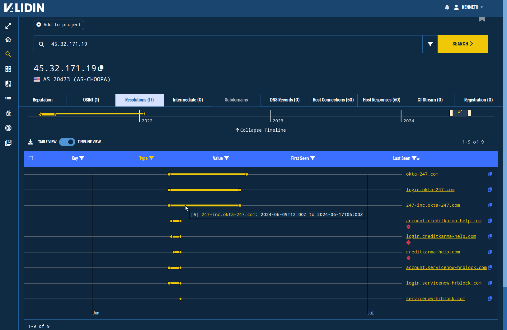This screenshot has height=330, width=507.
Task: Switch to the Host Responses (60) tab
Action: point(382,100)
